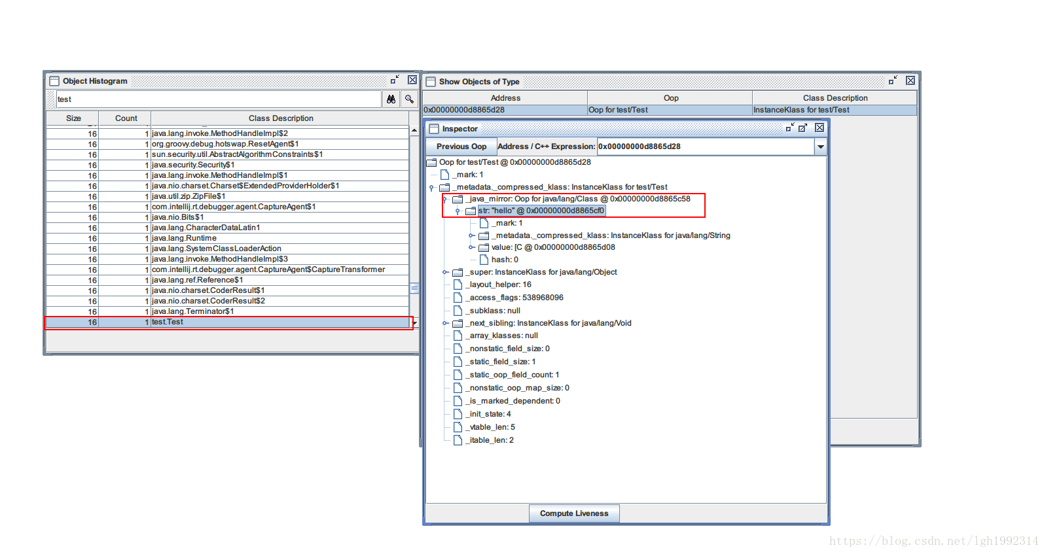Expand the _super InstanceKlass node
This screenshot has width=1046, height=554.
pos(444,272)
